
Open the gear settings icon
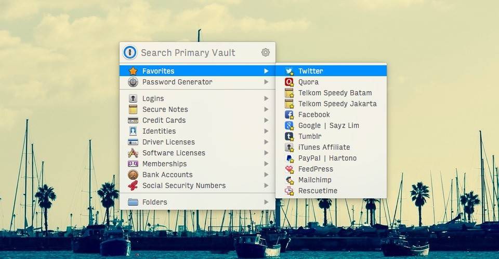(x=266, y=52)
